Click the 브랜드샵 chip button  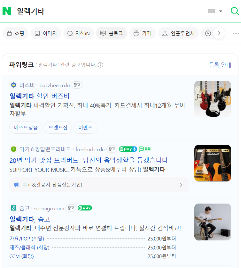click(58, 128)
